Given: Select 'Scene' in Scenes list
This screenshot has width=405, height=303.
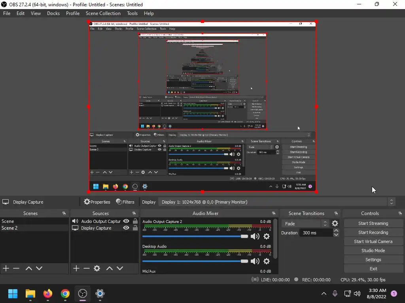Looking at the screenshot, I should click(x=34, y=221).
